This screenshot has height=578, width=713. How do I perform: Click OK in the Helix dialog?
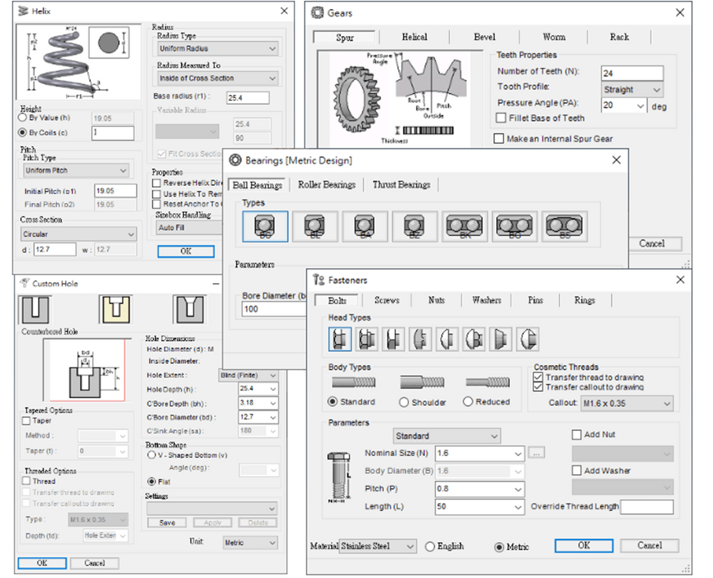pyautogui.click(x=185, y=251)
